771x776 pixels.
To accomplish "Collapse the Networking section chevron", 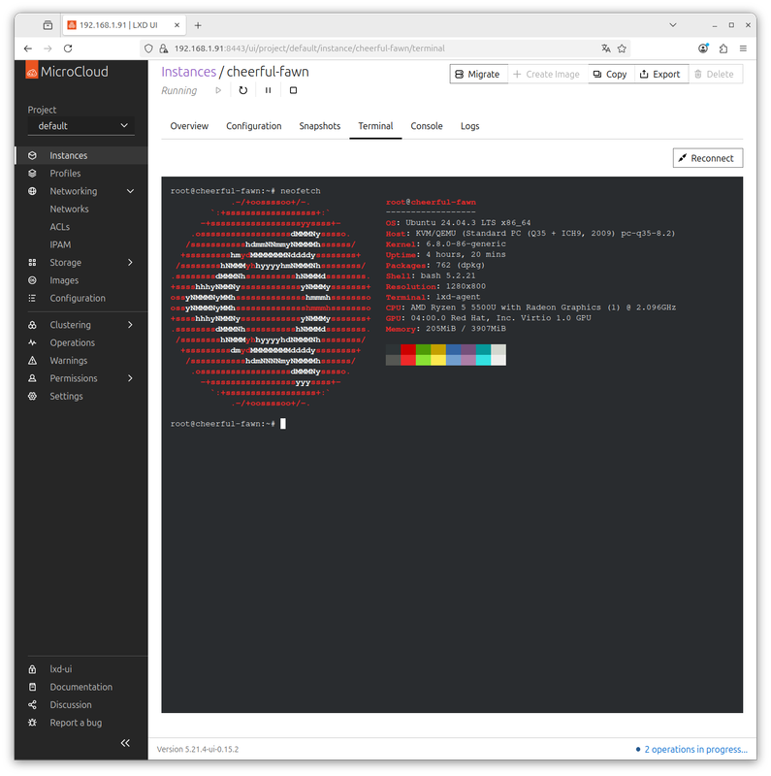I will coord(130,191).
